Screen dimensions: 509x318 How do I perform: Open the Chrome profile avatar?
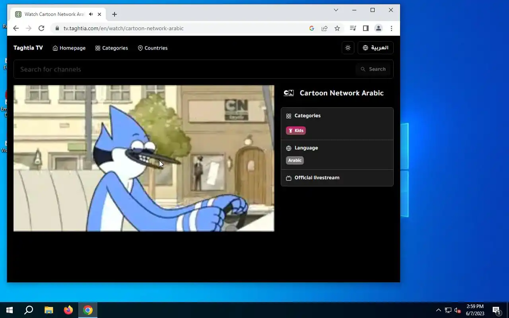(379, 28)
